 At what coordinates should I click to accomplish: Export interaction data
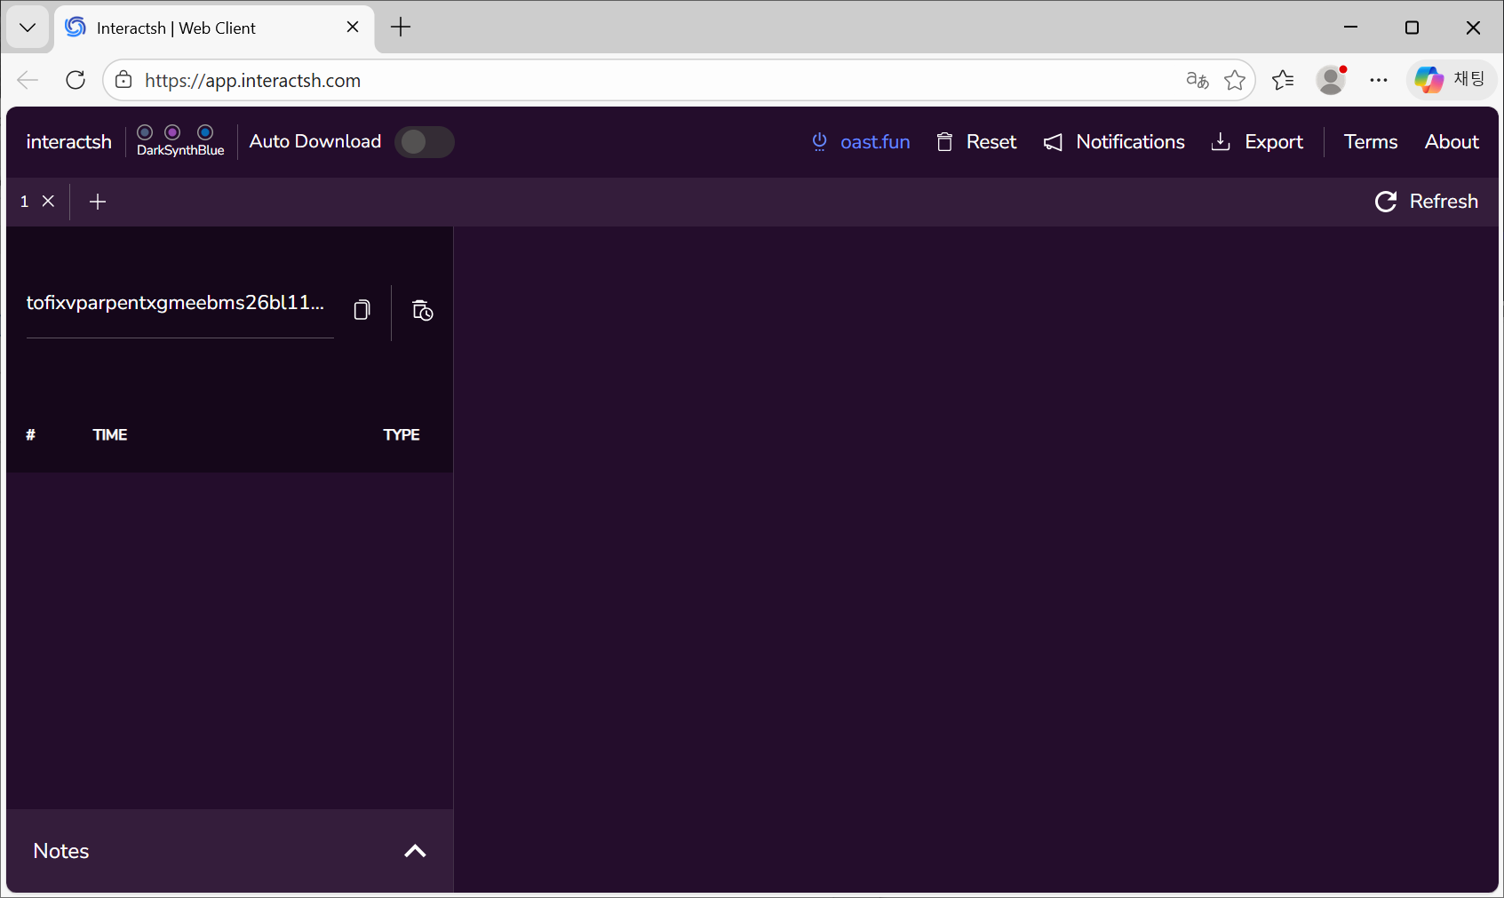click(1257, 142)
